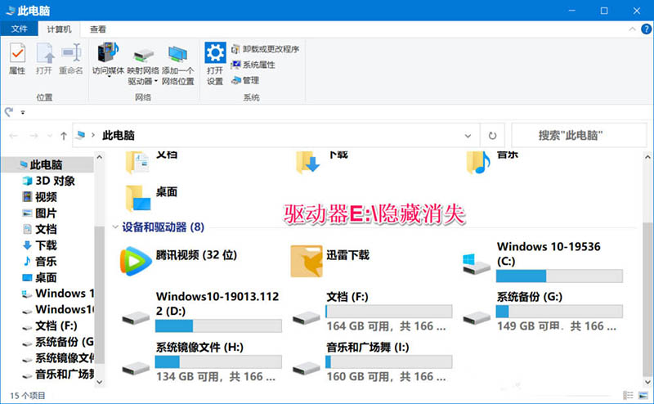
Task: Select 桌面 in the navigation pane
Action: pyautogui.click(x=39, y=277)
